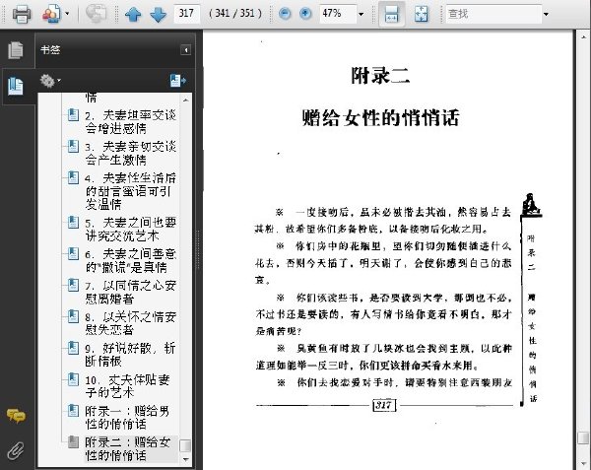Toggle the fit one full page mode

(x=421, y=14)
